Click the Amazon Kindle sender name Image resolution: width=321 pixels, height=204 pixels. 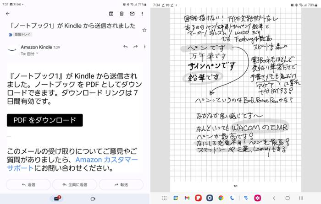coord(36,47)
